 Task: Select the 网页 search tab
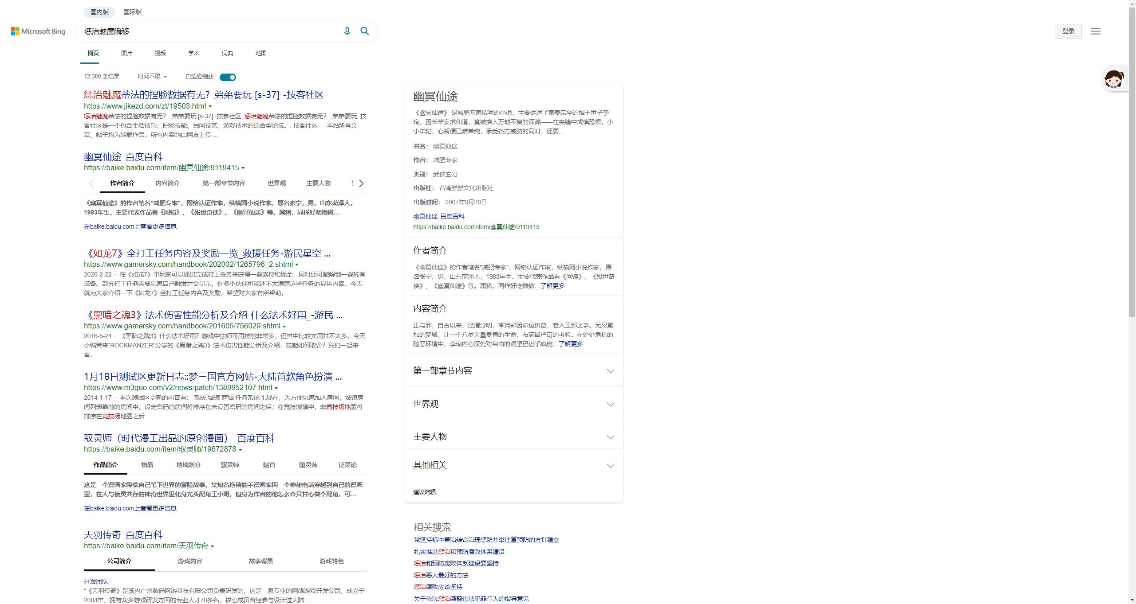(x=93, y=53)
